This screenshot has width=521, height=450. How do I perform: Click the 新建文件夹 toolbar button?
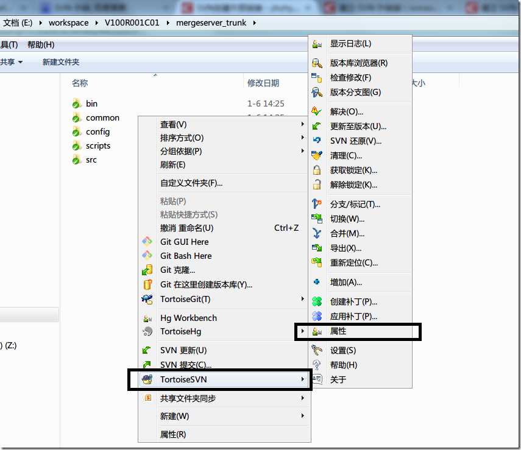61,62
